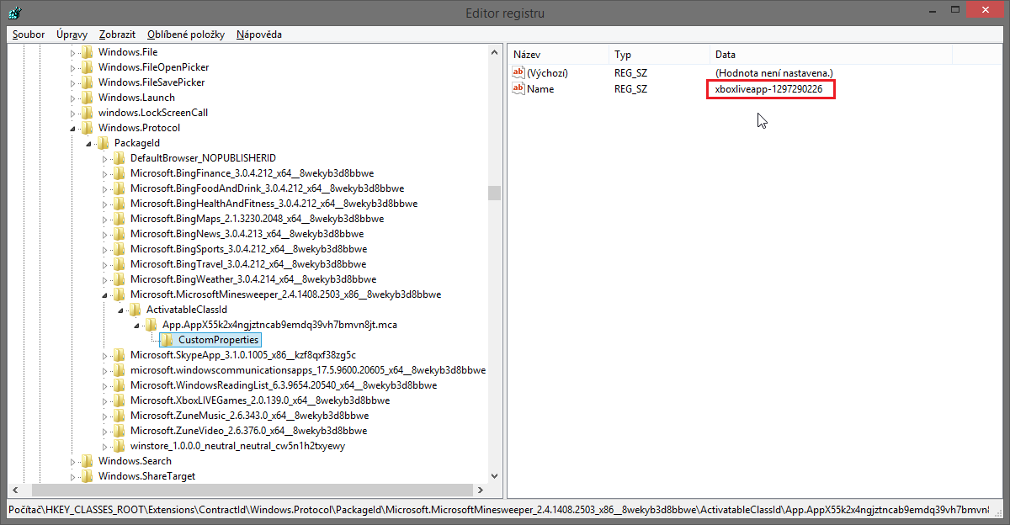Open the Nápověda menu
Image resolution: width=1010 pixels, height=525 pixels.
[258, 34]
